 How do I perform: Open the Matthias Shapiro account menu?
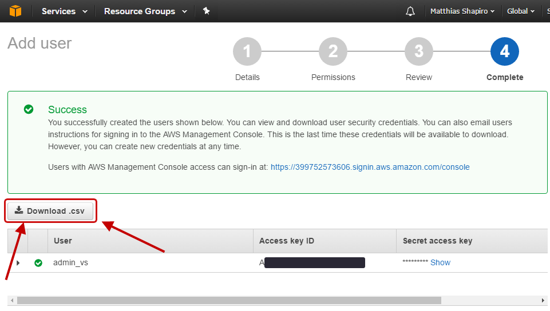(x=462, y=11)
